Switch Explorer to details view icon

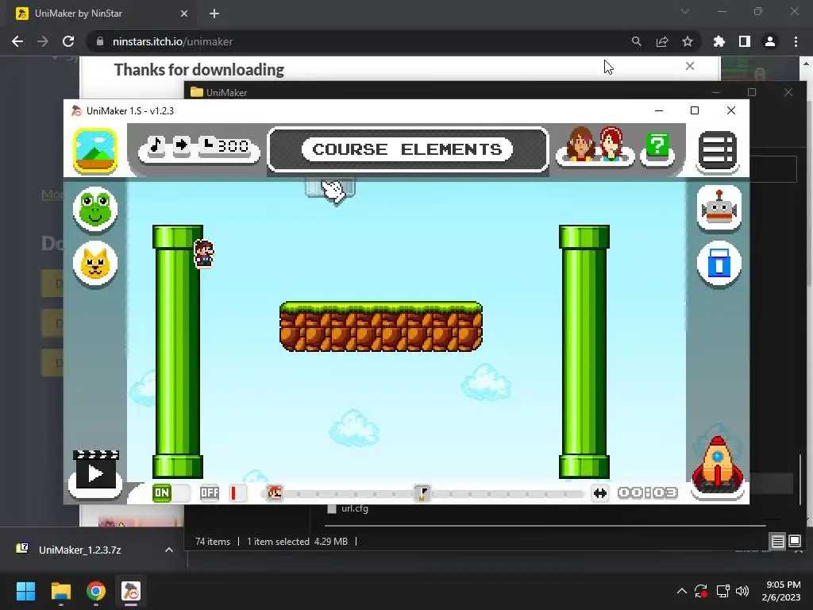(778, 542)
